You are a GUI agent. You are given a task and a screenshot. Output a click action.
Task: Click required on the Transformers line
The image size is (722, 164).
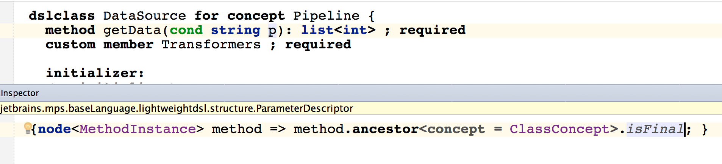pyautogui.click(x=318, y=45)
